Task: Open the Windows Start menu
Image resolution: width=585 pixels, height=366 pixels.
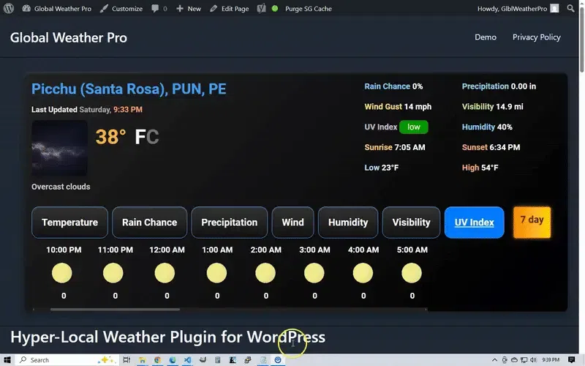Action: (x=7, y=359)
